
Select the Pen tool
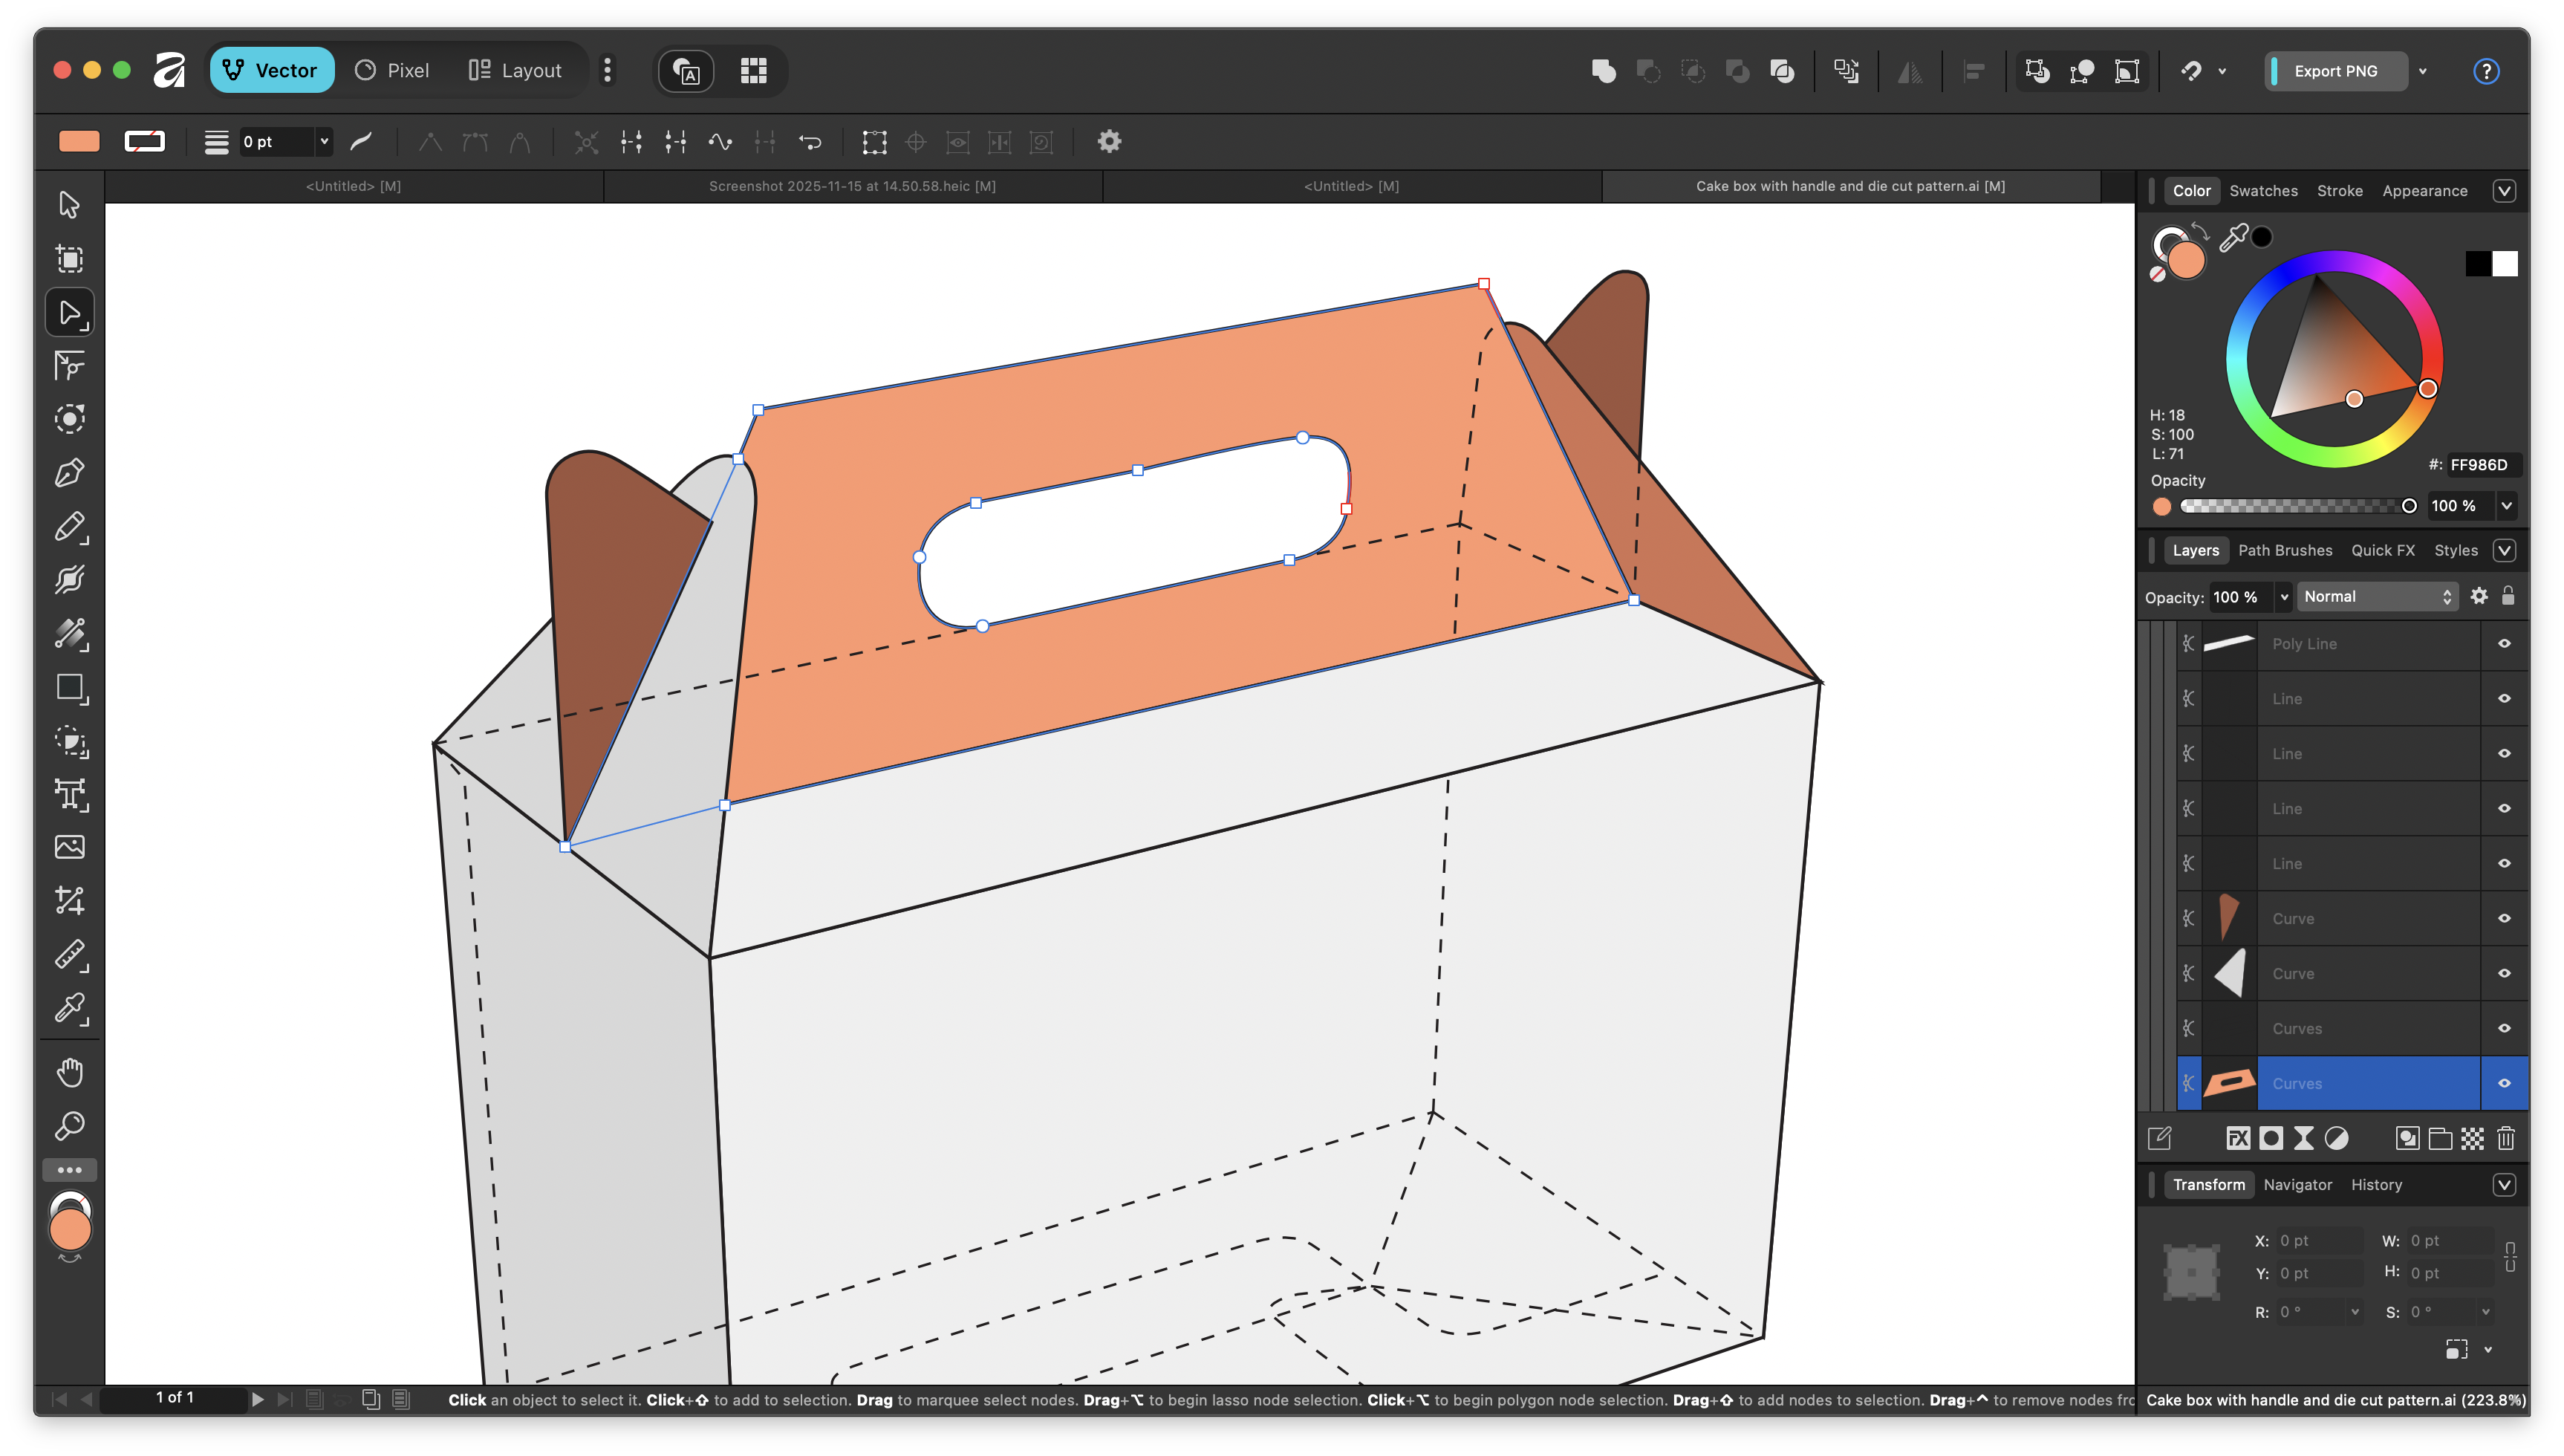pos(69,473)
